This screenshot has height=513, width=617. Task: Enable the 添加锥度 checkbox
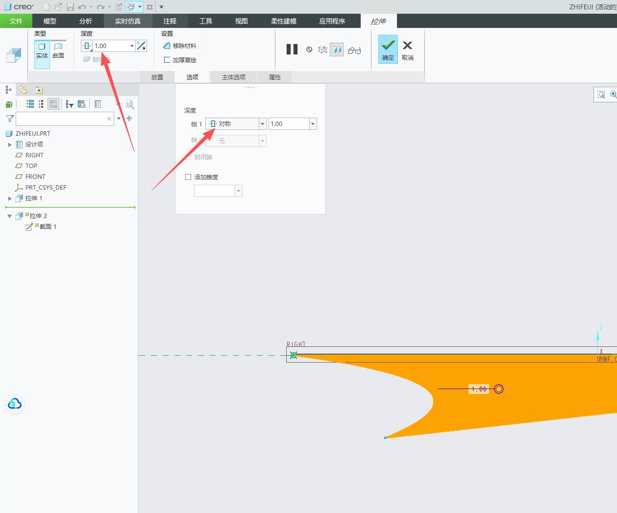click(188, 177)
